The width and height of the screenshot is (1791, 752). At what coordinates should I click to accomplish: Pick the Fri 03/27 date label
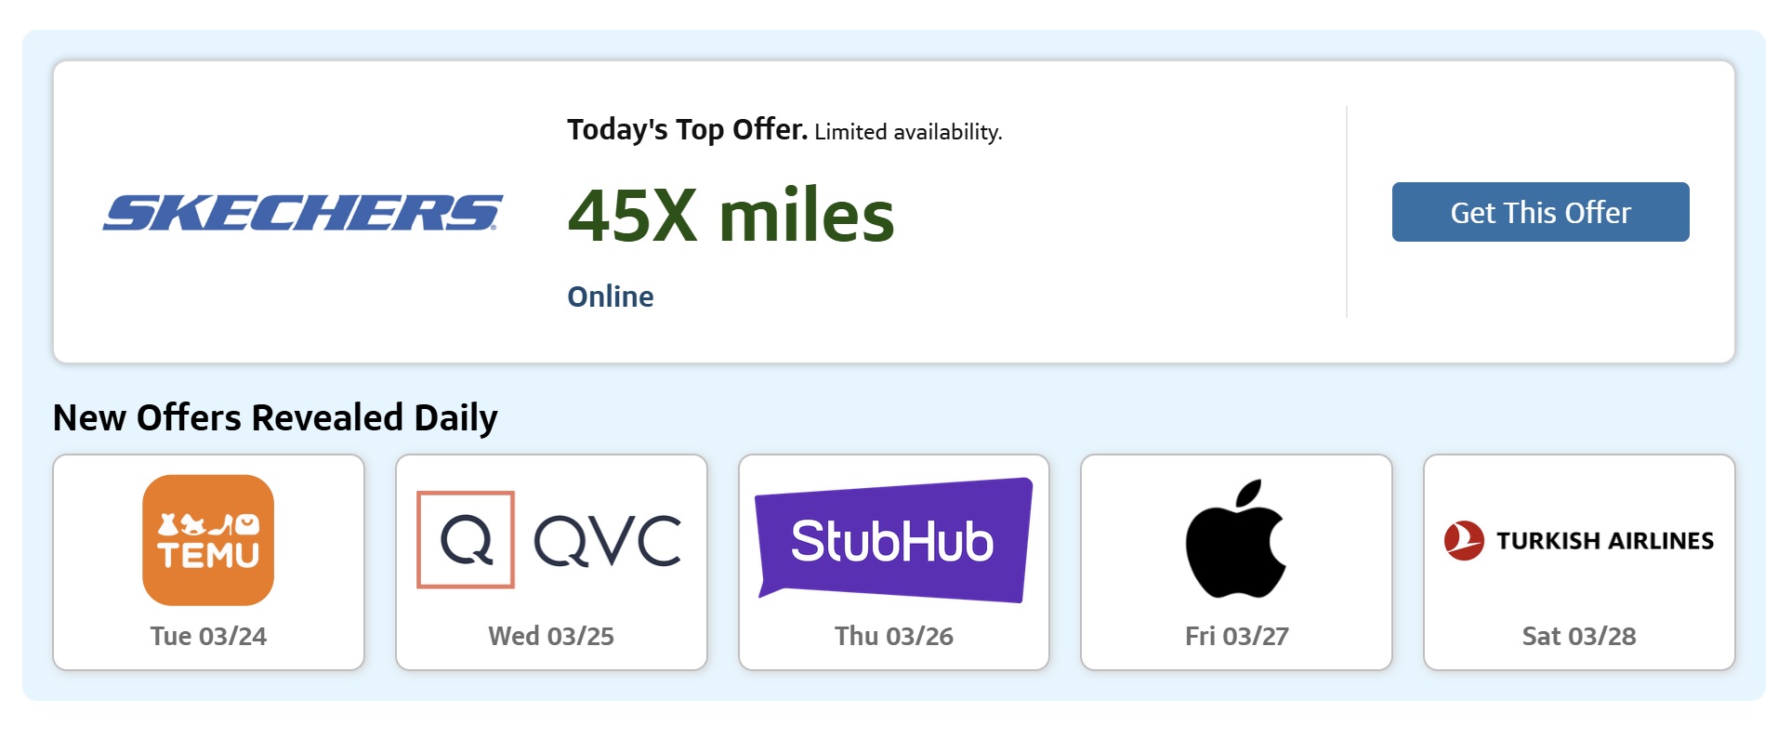click(x=1236, y=636)
